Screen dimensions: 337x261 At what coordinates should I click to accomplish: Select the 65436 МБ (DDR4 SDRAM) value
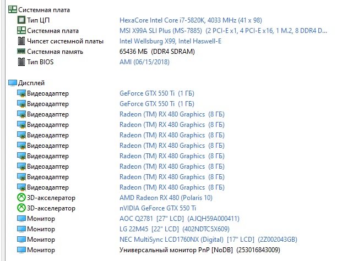(157, 52)
